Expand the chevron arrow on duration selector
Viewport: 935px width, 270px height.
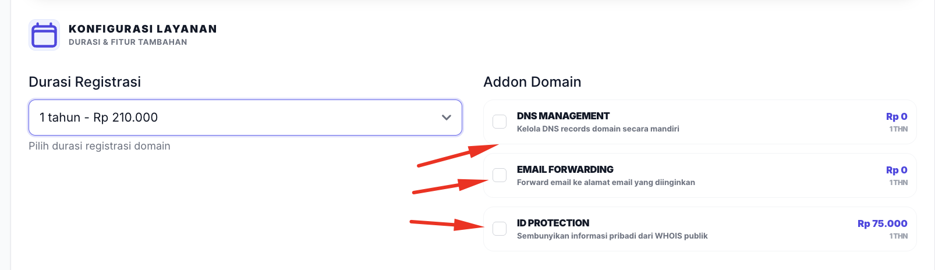pos(447,118)
